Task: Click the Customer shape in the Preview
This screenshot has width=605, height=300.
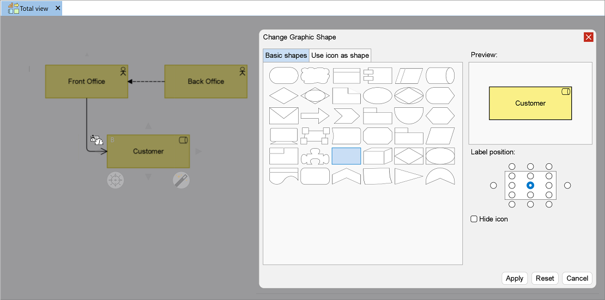Action: (530, 103)
